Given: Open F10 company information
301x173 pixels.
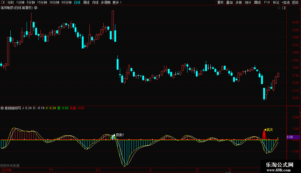Looking at the screenshot, I should [x=267, y=2].
